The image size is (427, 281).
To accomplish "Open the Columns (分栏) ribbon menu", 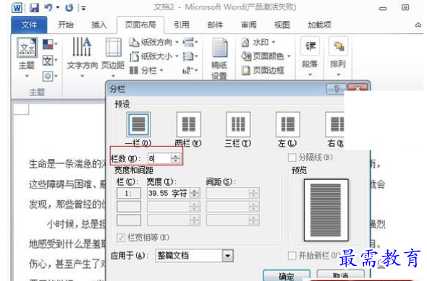I will [x=146, y=71].
